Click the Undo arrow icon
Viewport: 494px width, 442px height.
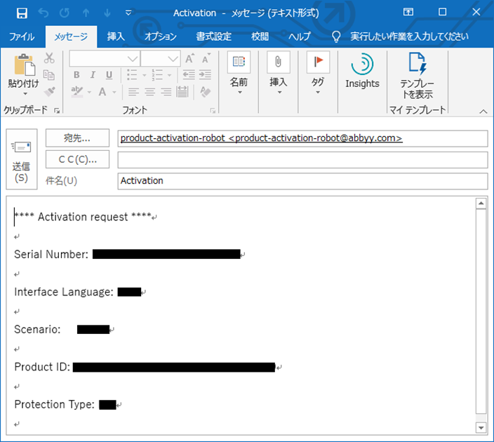pyautogui.click(x=44, y=13)
